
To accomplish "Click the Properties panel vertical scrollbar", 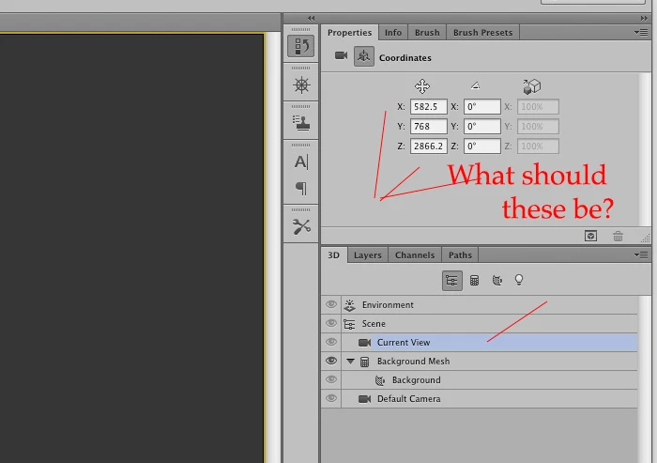I will pos(644,149).
